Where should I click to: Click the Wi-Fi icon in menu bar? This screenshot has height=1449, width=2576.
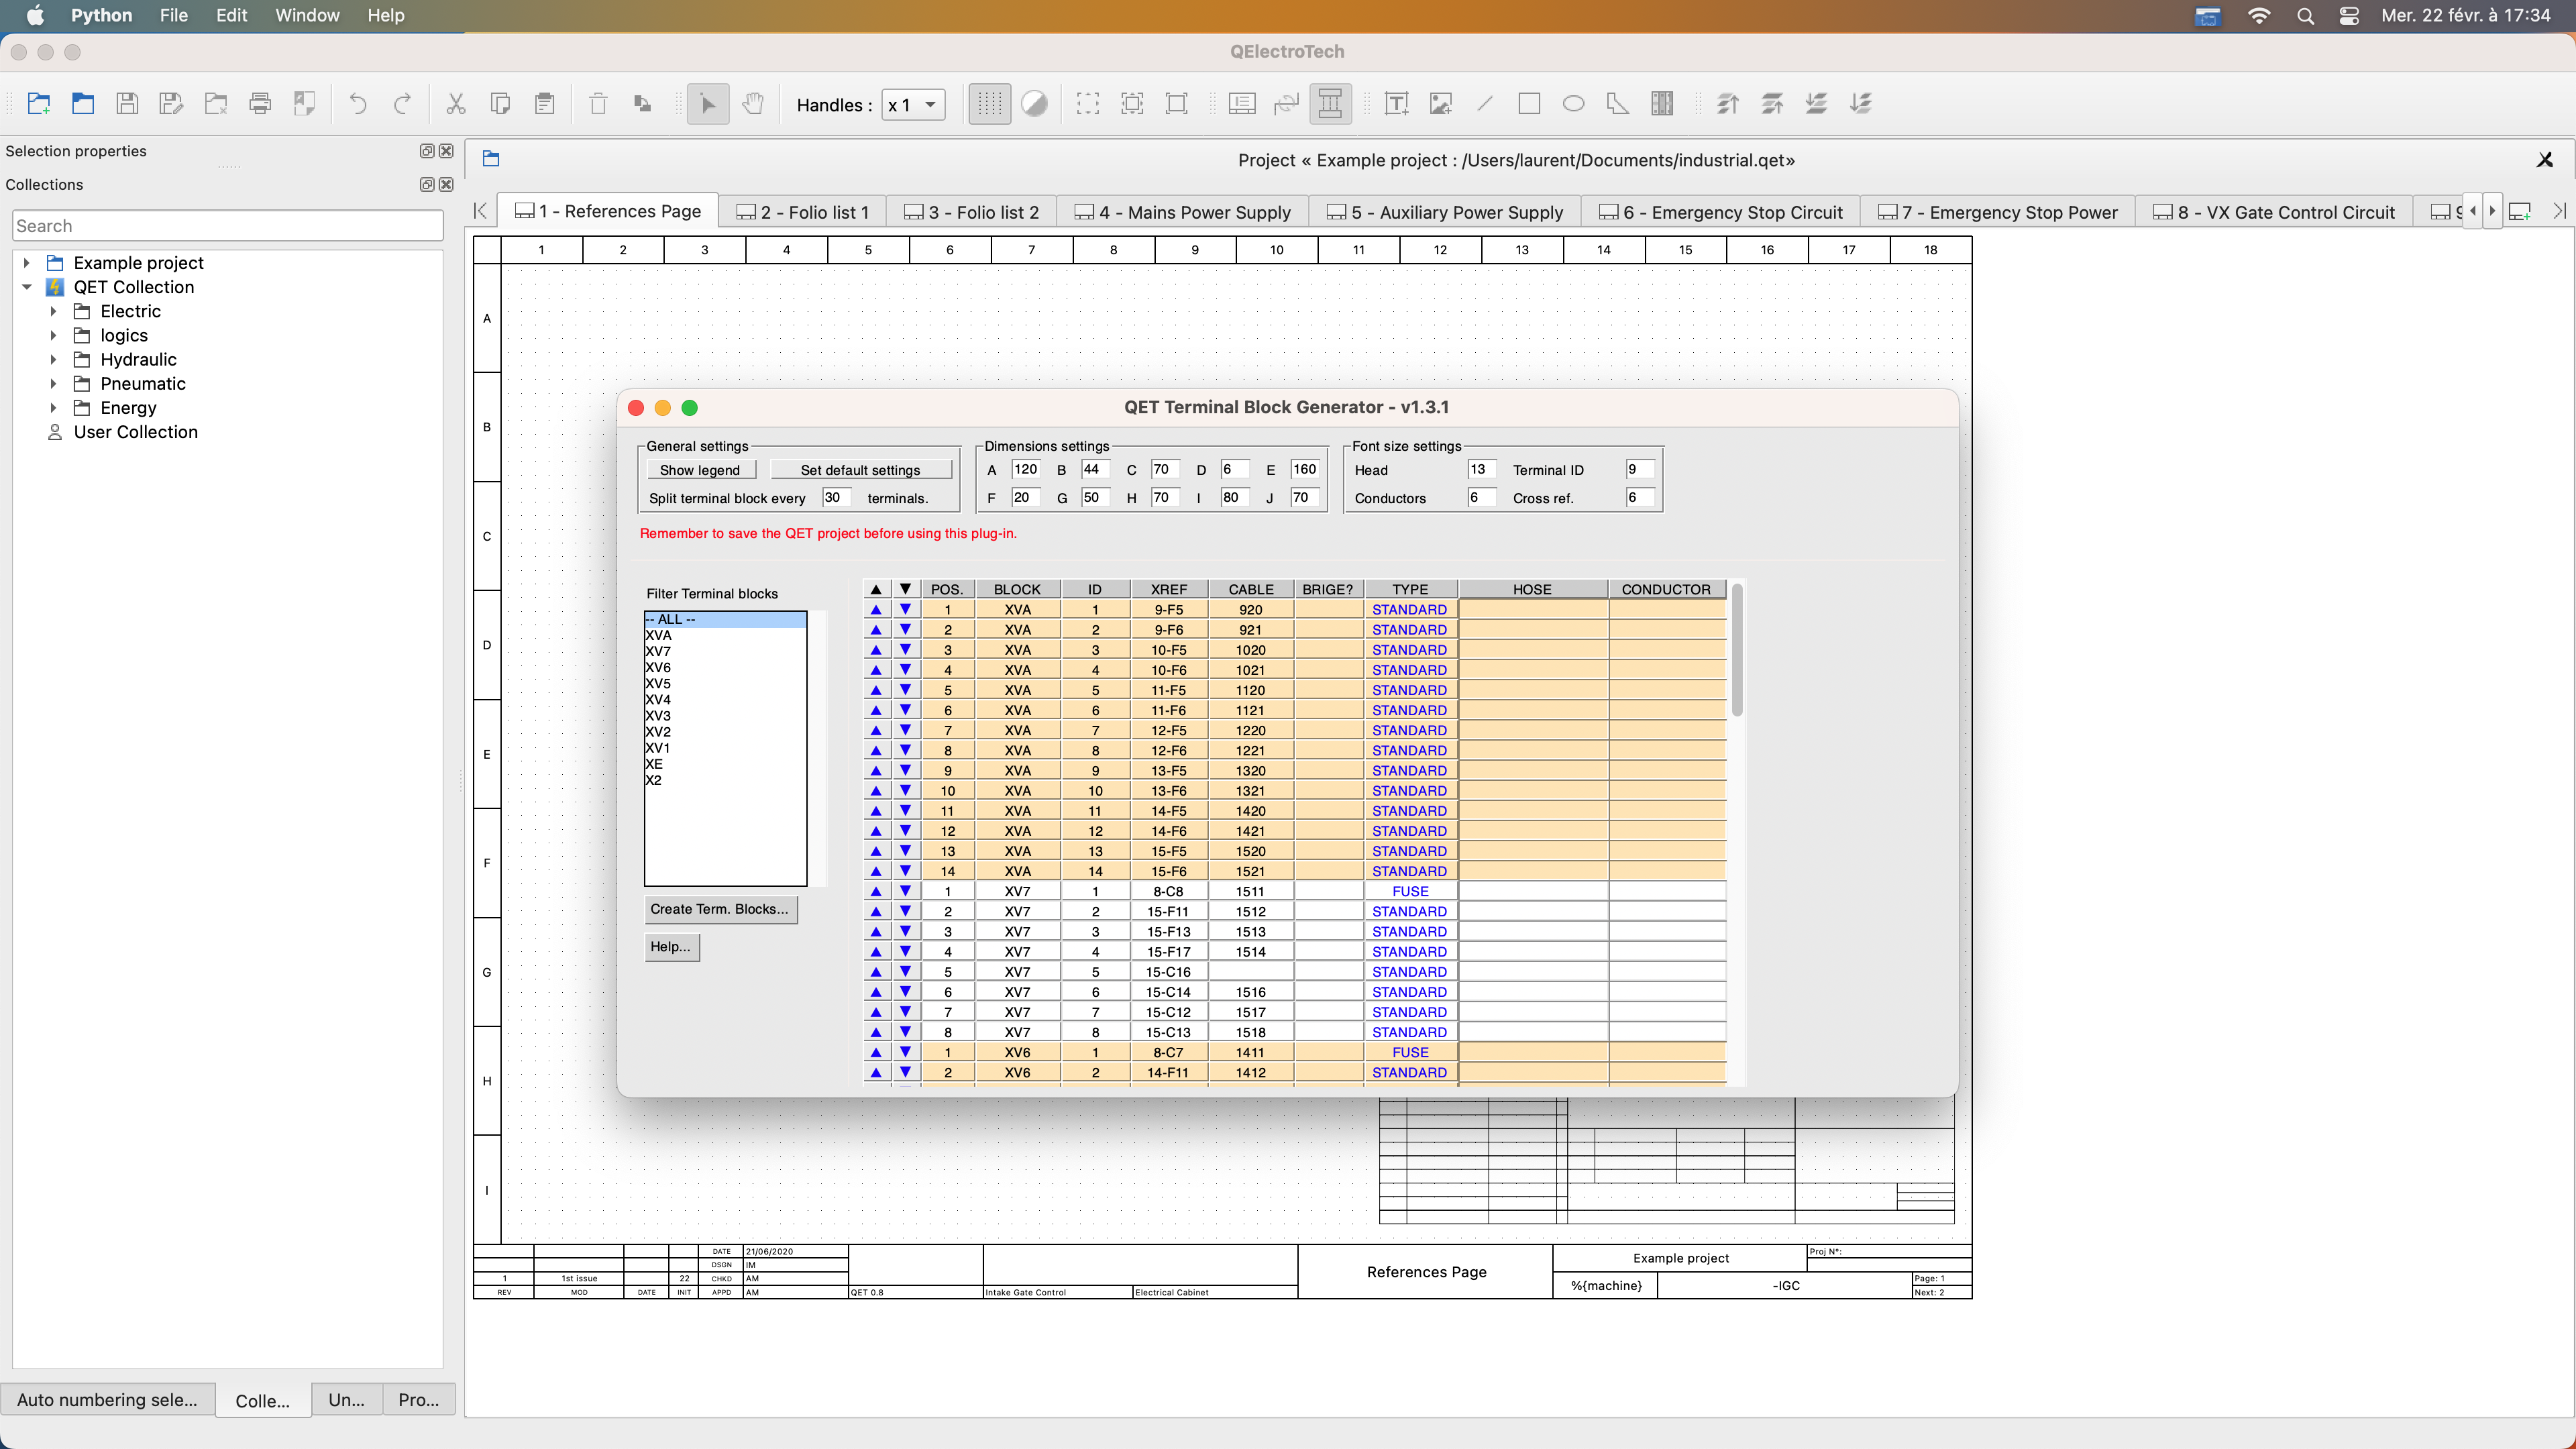point(2258,16)
